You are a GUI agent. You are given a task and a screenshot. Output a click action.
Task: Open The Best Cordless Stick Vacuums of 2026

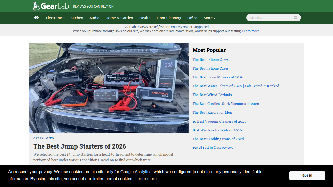[x=226, y=104]
